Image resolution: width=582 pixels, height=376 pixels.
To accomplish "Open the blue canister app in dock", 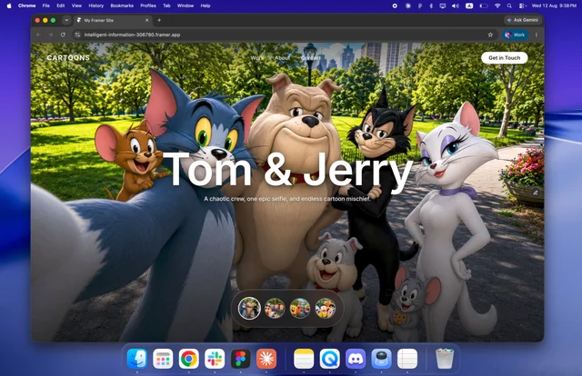I will pyautogui.click(x=382, y=359).
